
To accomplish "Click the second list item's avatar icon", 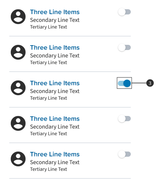I will point(18,52).
